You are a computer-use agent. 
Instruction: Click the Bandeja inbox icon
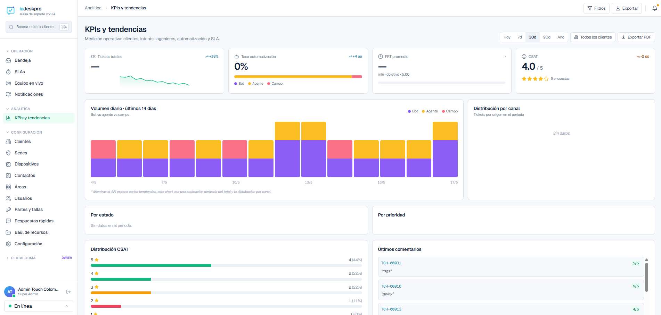pyautogui.click(x=8, y=60)
